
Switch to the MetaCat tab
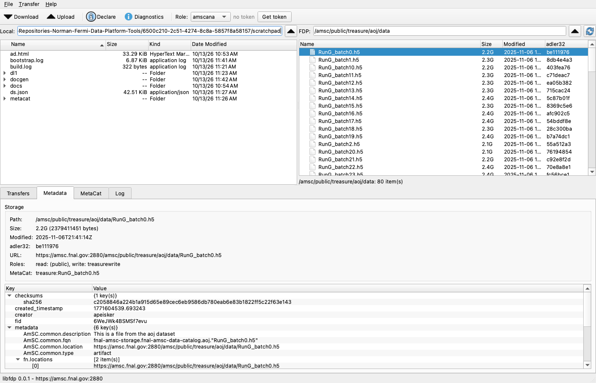pyautogui.click(x=91, y=194)
